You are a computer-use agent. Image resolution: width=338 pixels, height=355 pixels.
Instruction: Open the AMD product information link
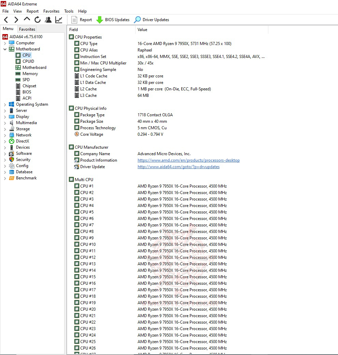[188, 160]
